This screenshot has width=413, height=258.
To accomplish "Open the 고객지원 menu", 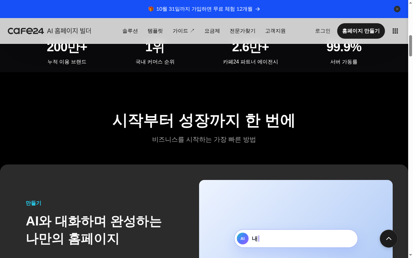I will pos(276,31).
